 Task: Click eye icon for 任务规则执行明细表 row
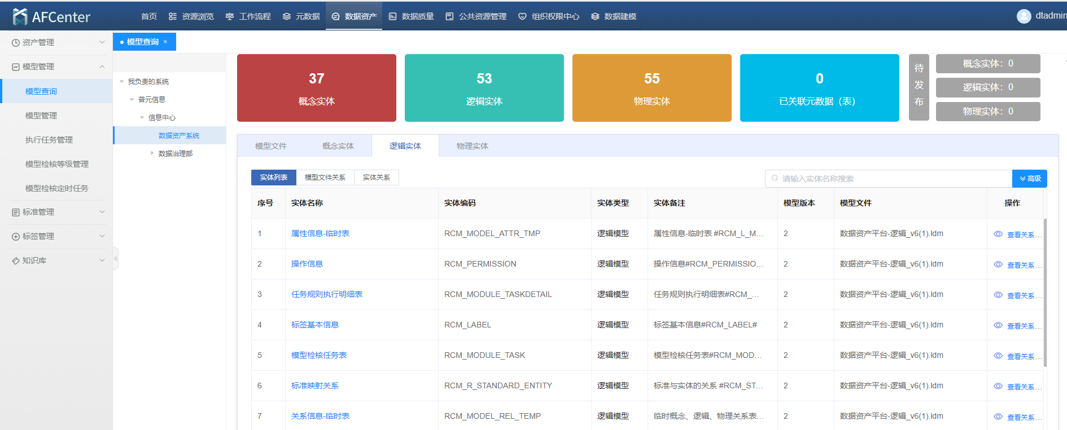click(x=998, y=295)
